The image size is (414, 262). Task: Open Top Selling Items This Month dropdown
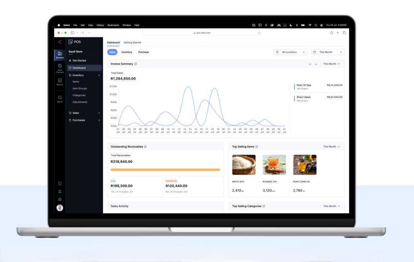click(332, 147)
